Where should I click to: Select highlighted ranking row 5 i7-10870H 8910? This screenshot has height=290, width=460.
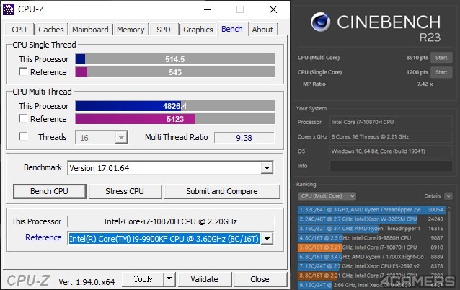pyautogui.click(x=371, y=247)
